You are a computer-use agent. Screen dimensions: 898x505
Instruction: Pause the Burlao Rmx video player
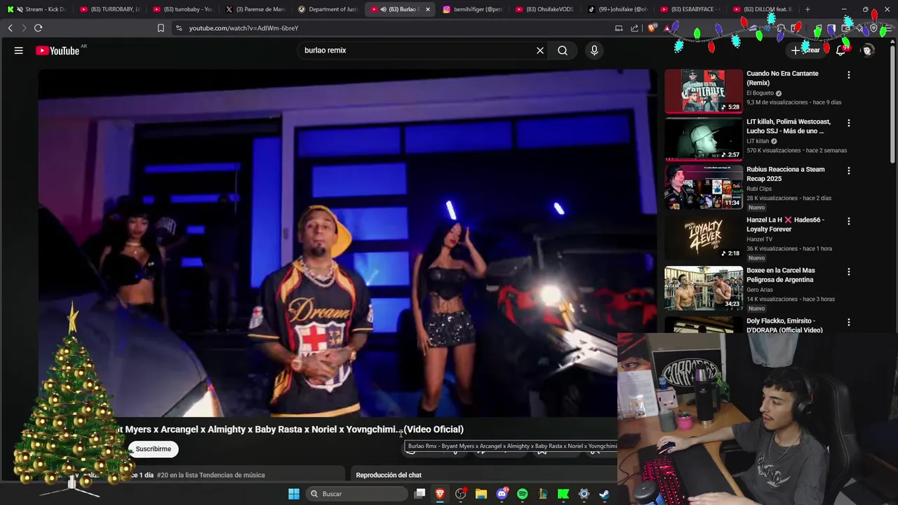click(x=349, y=243)
